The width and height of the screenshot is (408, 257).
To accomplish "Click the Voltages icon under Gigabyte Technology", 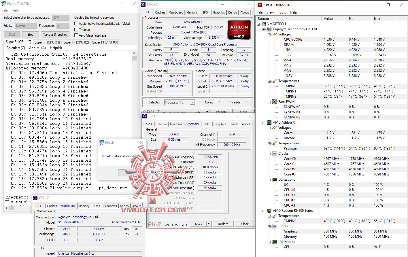I will click(x=275, y=34).
